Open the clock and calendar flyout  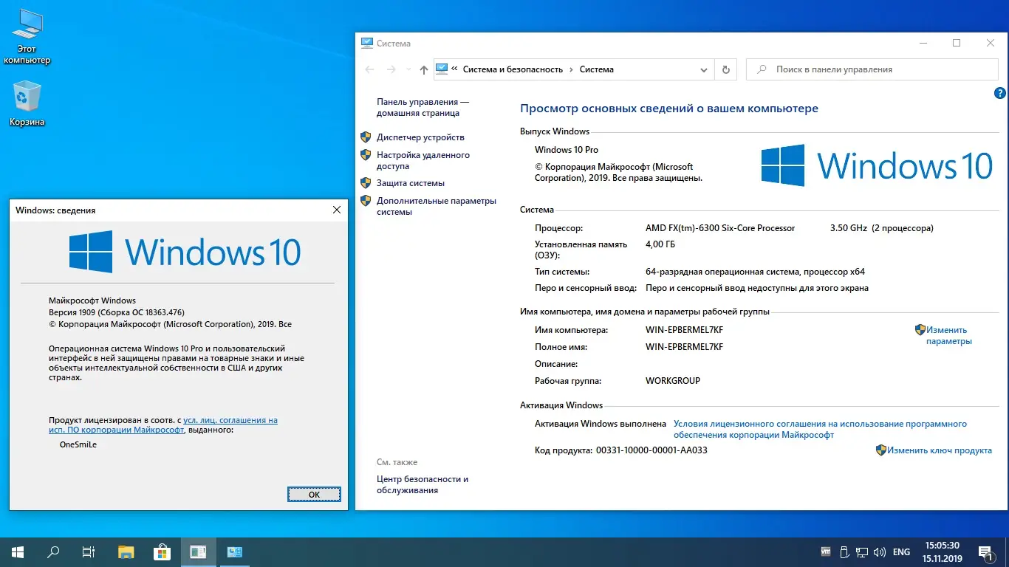coord(942,551)
